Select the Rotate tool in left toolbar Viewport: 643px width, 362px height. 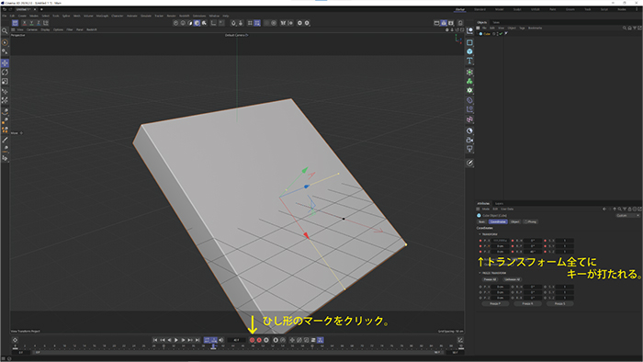click(5, 73)
